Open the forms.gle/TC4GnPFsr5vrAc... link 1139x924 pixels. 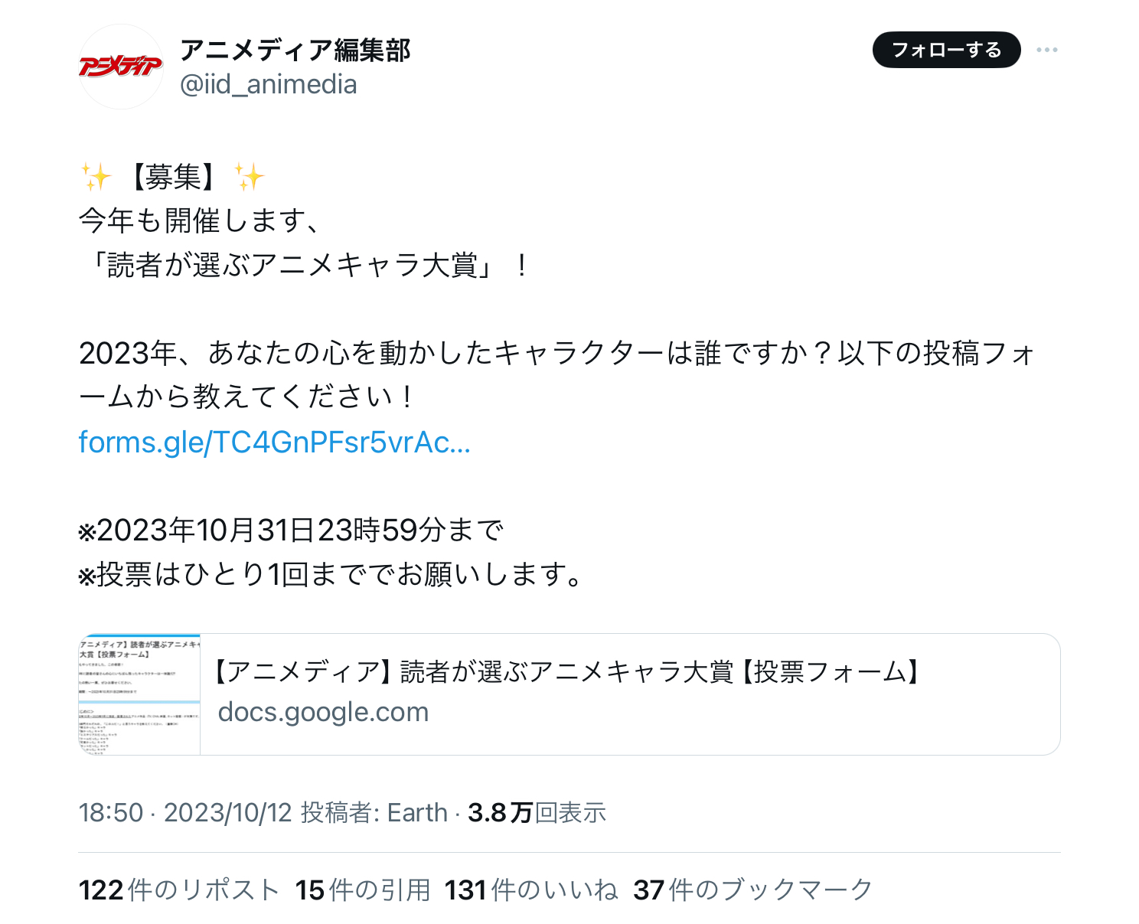pos(274,442)
